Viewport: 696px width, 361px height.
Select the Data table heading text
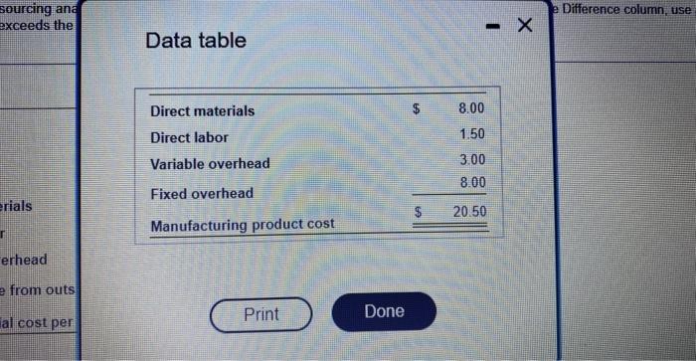coord(196,41)
